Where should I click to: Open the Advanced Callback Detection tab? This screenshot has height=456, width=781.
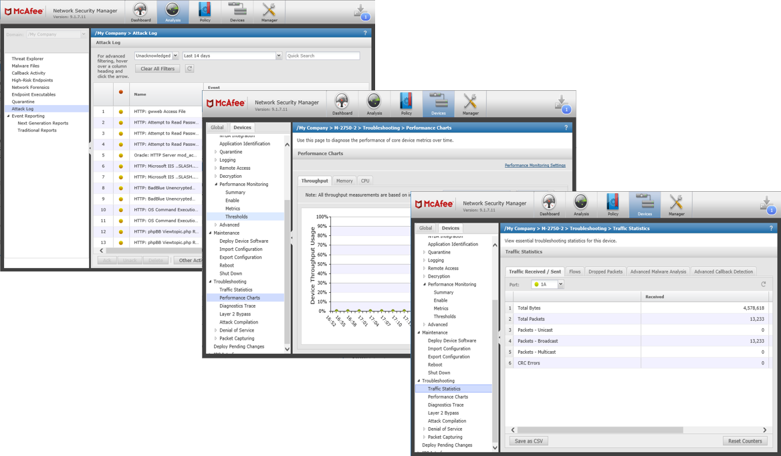723,272
